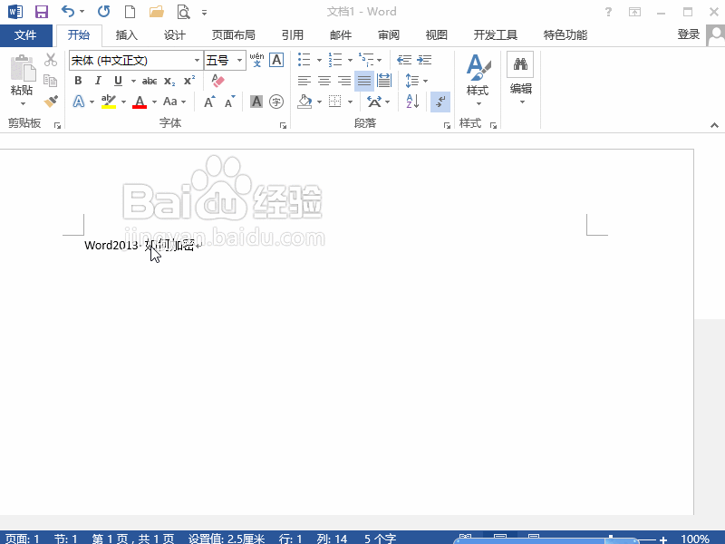This screenshot has width=725, height=544.
Task: Insert an enclosed character (circled 字)
Action: pos(276,102)
